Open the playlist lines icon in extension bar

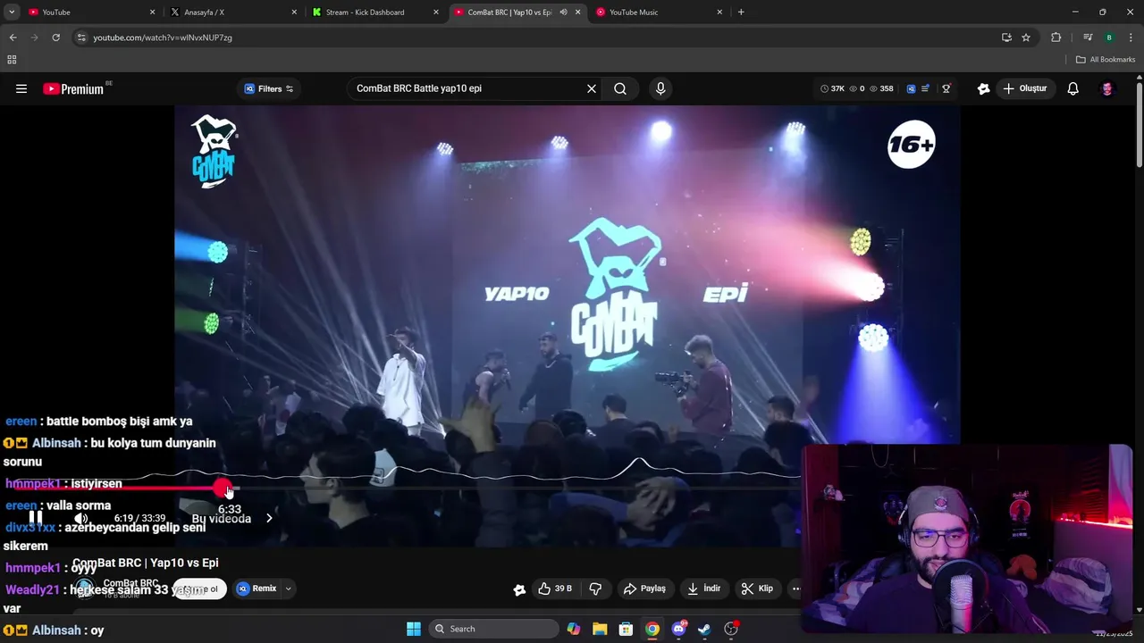925,88
